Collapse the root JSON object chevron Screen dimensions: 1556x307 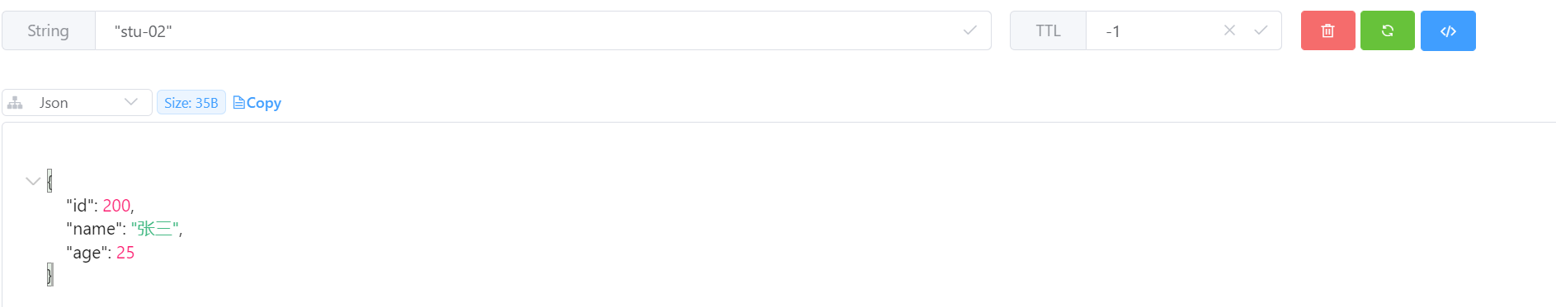click(x=33, y=181)
